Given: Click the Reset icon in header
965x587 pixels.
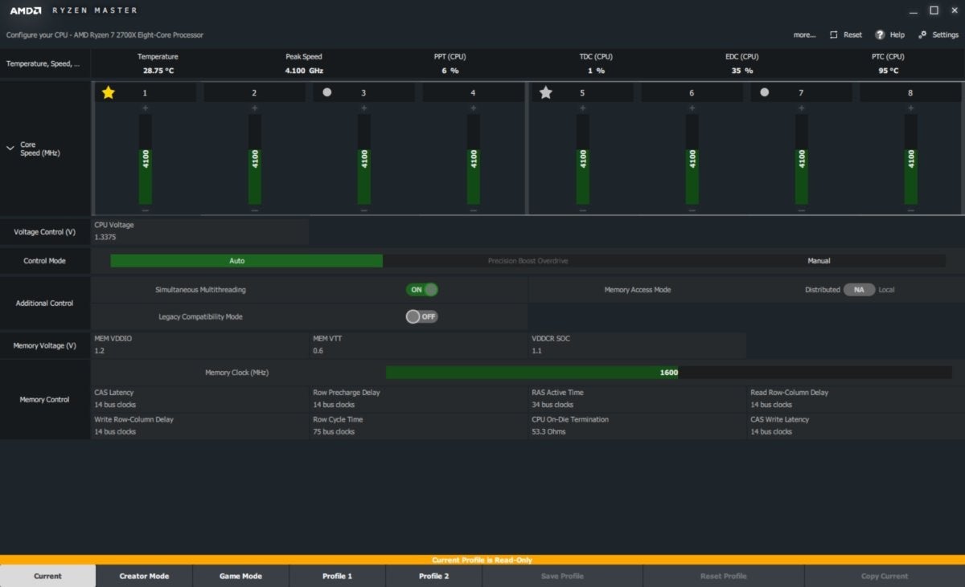Looking at the screenshot, I should point(834,35).
